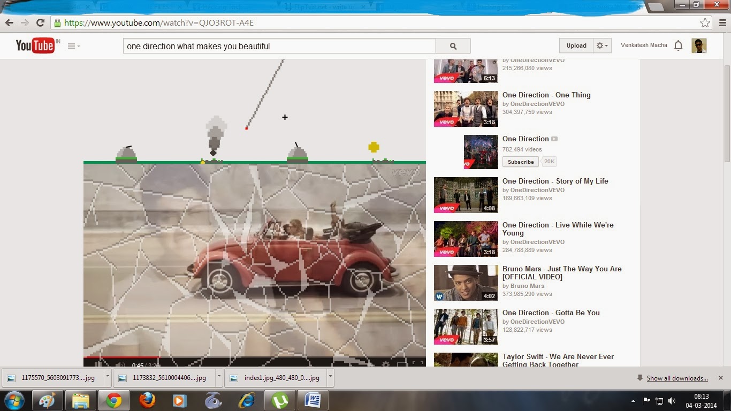Seek on the video progress bar
The height and width of the screenshot is (411, 731).
coord(255,357)
